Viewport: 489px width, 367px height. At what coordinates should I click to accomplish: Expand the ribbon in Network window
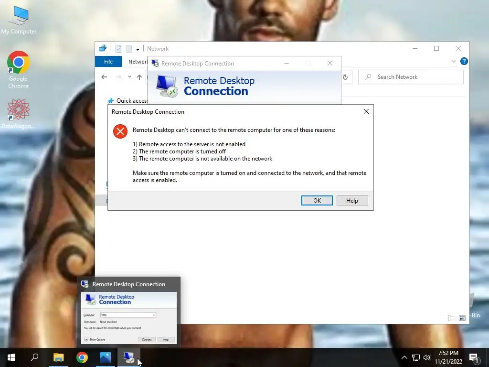point(454,61)
